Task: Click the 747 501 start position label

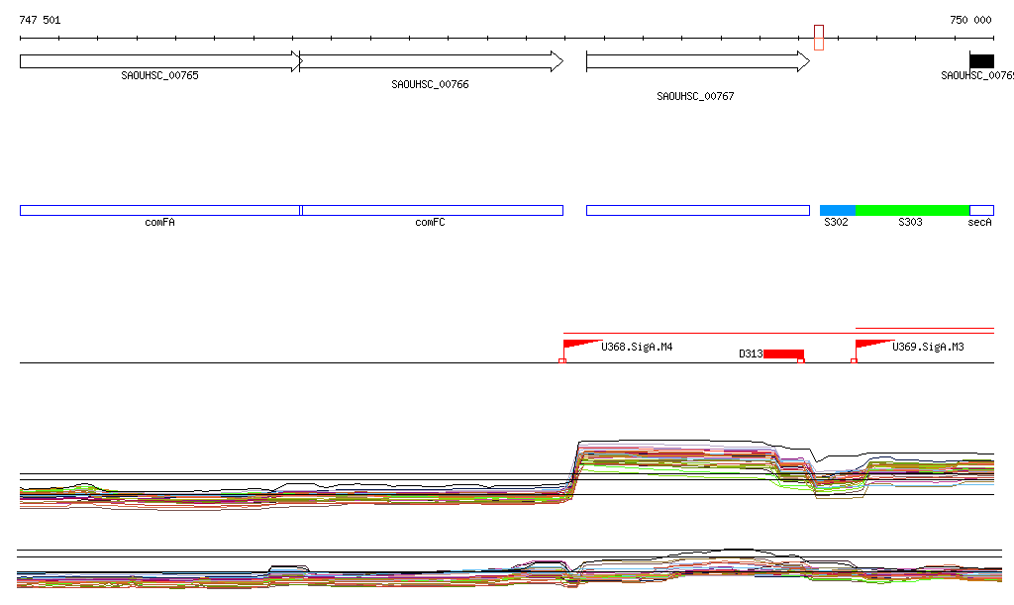Action: pos(40,20)
